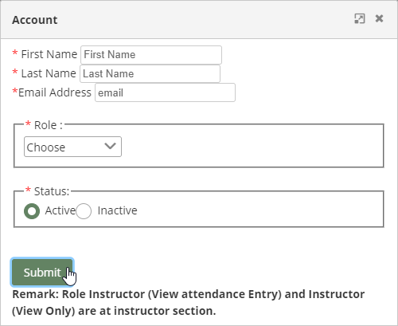398x326 pixels.
Task: Close the Account dialog
Action: point(379,18)
